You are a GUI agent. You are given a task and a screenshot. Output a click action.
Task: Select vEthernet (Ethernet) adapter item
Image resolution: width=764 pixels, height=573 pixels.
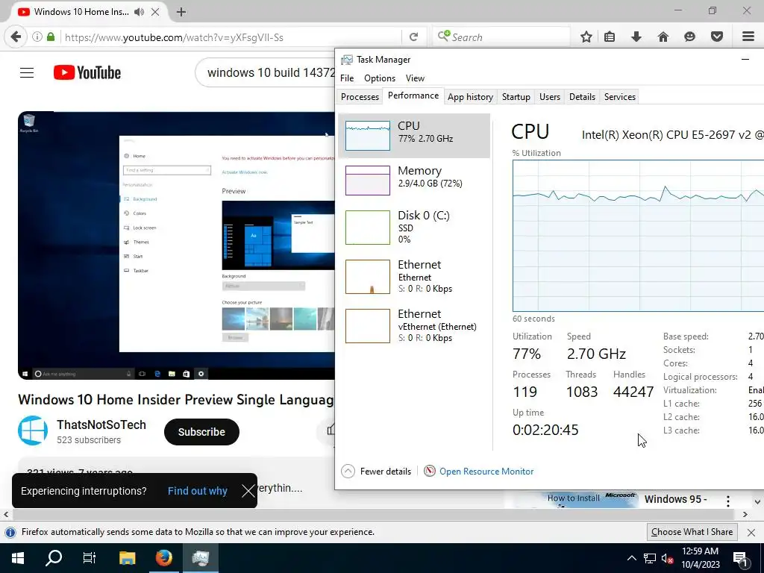pos(413,325)
